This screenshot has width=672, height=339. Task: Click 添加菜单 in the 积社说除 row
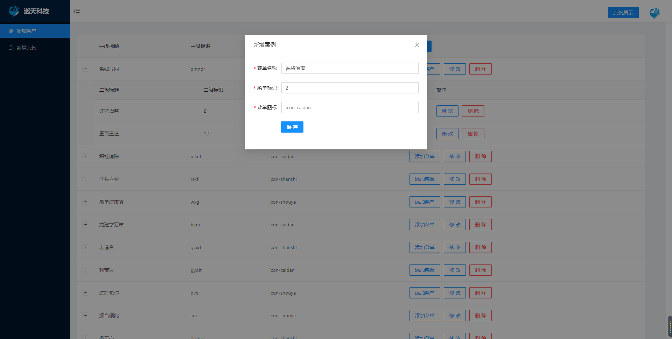[x=425, y=156]
